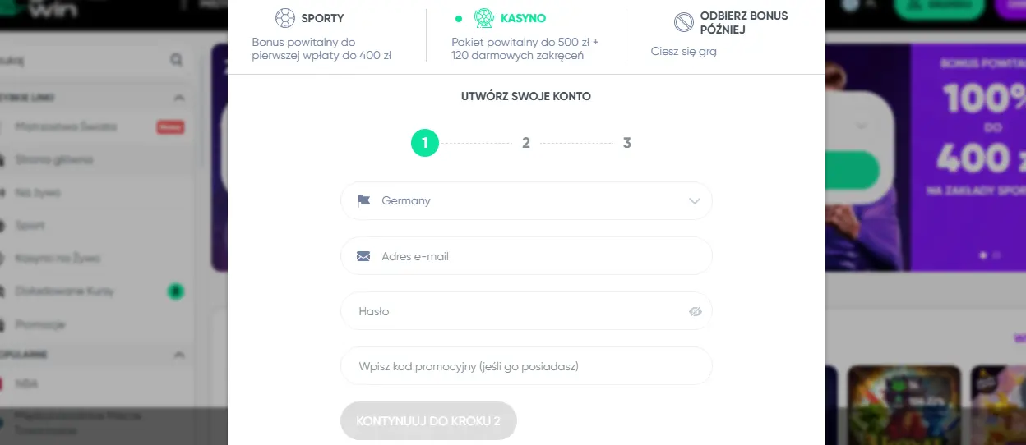Open the Promocje sidebar link
The height and width of the screenshot is (445, 1026).
point(39,324)
